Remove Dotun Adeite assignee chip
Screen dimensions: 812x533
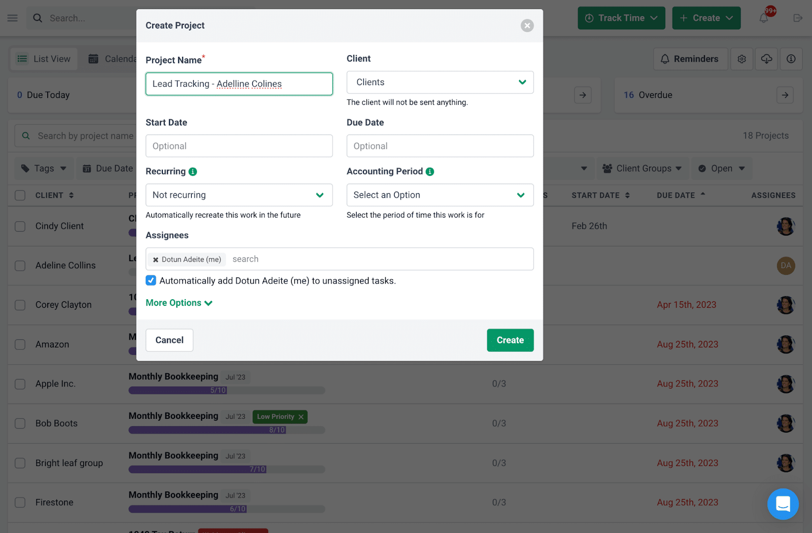pyautogui.click(x=156, y=260)
